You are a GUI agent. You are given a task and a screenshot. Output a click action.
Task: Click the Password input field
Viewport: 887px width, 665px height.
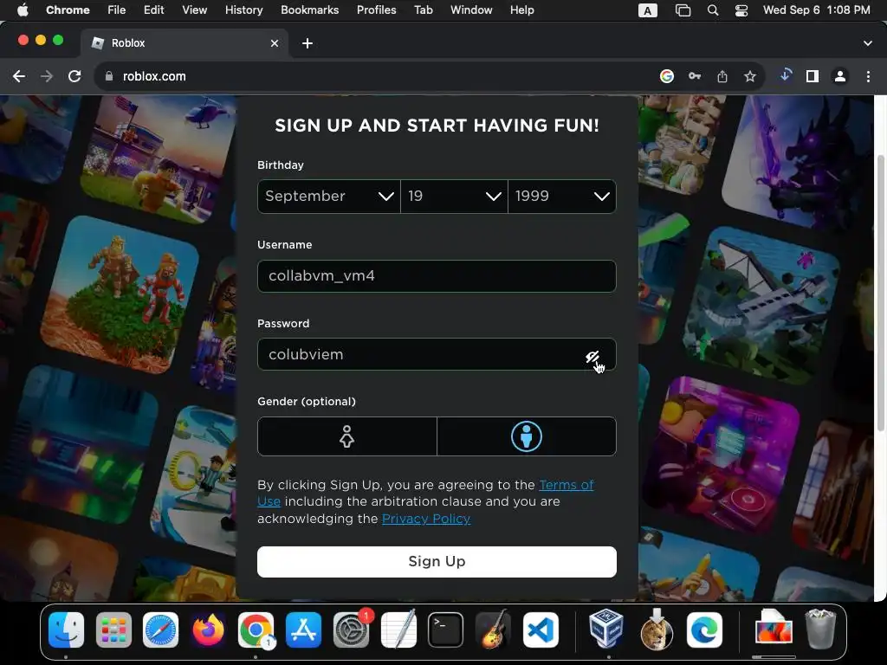tap(437, 354)
